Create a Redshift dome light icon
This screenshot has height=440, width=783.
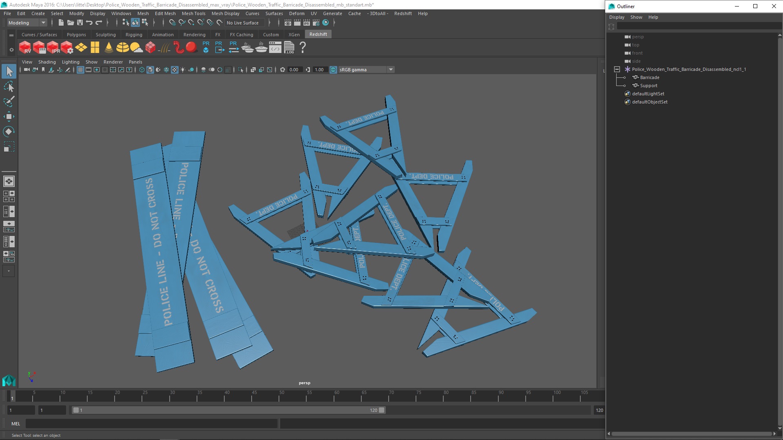(x=122, y=48)
